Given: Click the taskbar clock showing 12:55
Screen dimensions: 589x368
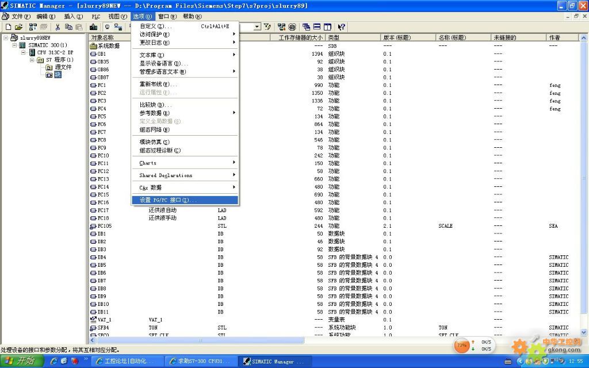Looking at the screenshot, I should 576,362.
